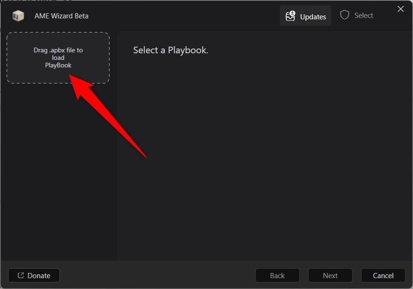Click the 'AME Wizard Beta' title text
Image resolution: width=413 pixels, height=289 pixels.
pos(61,16)
